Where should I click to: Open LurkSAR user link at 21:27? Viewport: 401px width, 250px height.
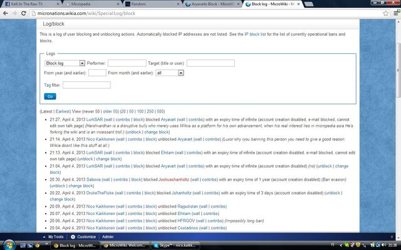tap(95, 119)
